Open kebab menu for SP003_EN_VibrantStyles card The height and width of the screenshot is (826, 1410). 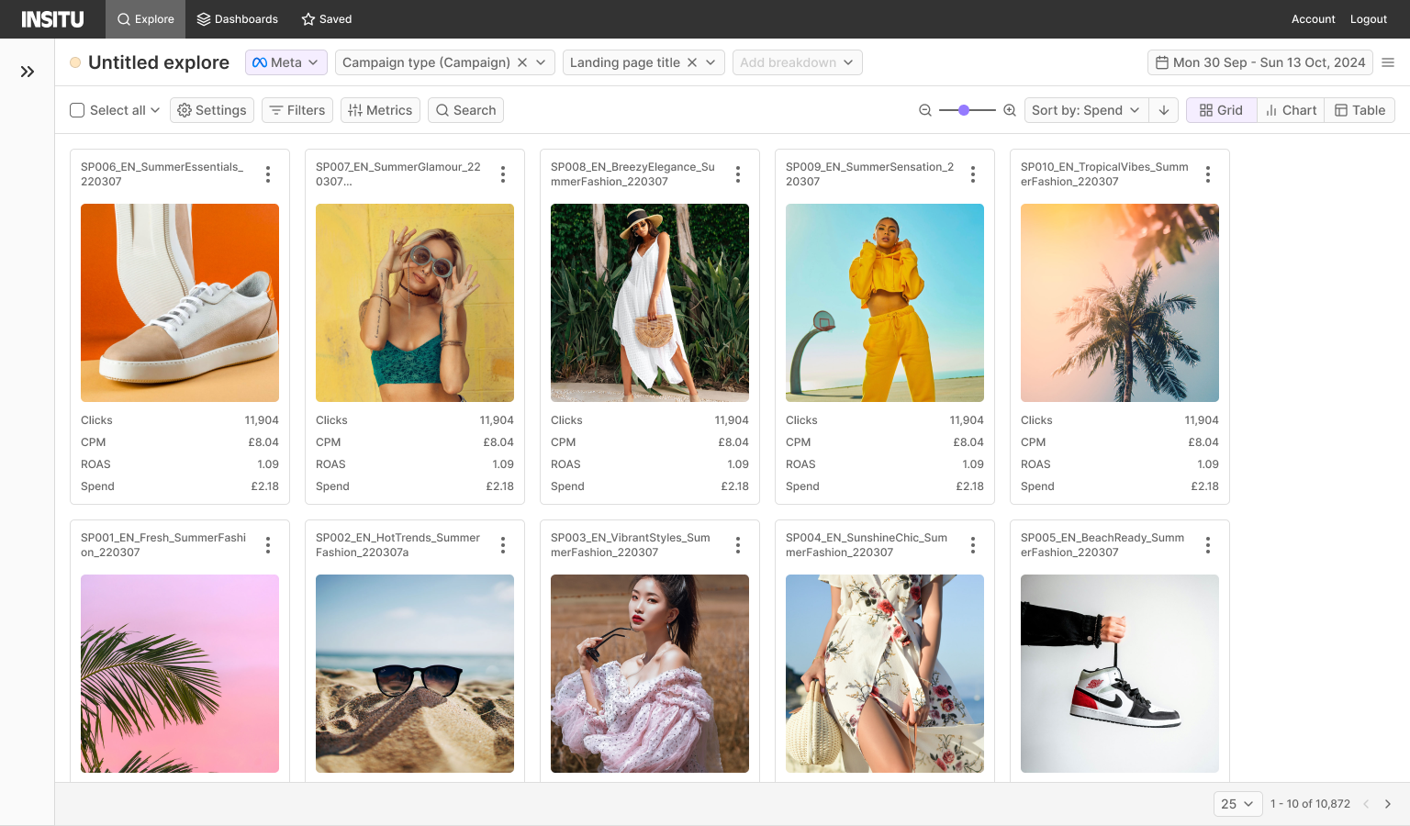[738, 545]
